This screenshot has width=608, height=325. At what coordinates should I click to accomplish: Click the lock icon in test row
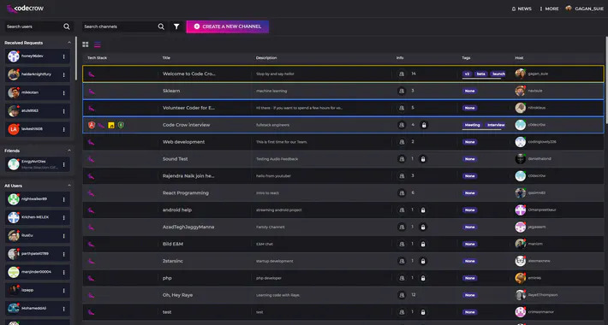pos(423,312)
